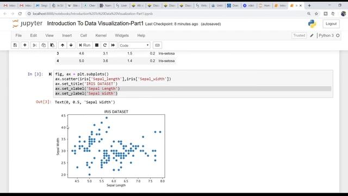Click the browser back arrow
348x196 pixels.
tap(5, 14)
